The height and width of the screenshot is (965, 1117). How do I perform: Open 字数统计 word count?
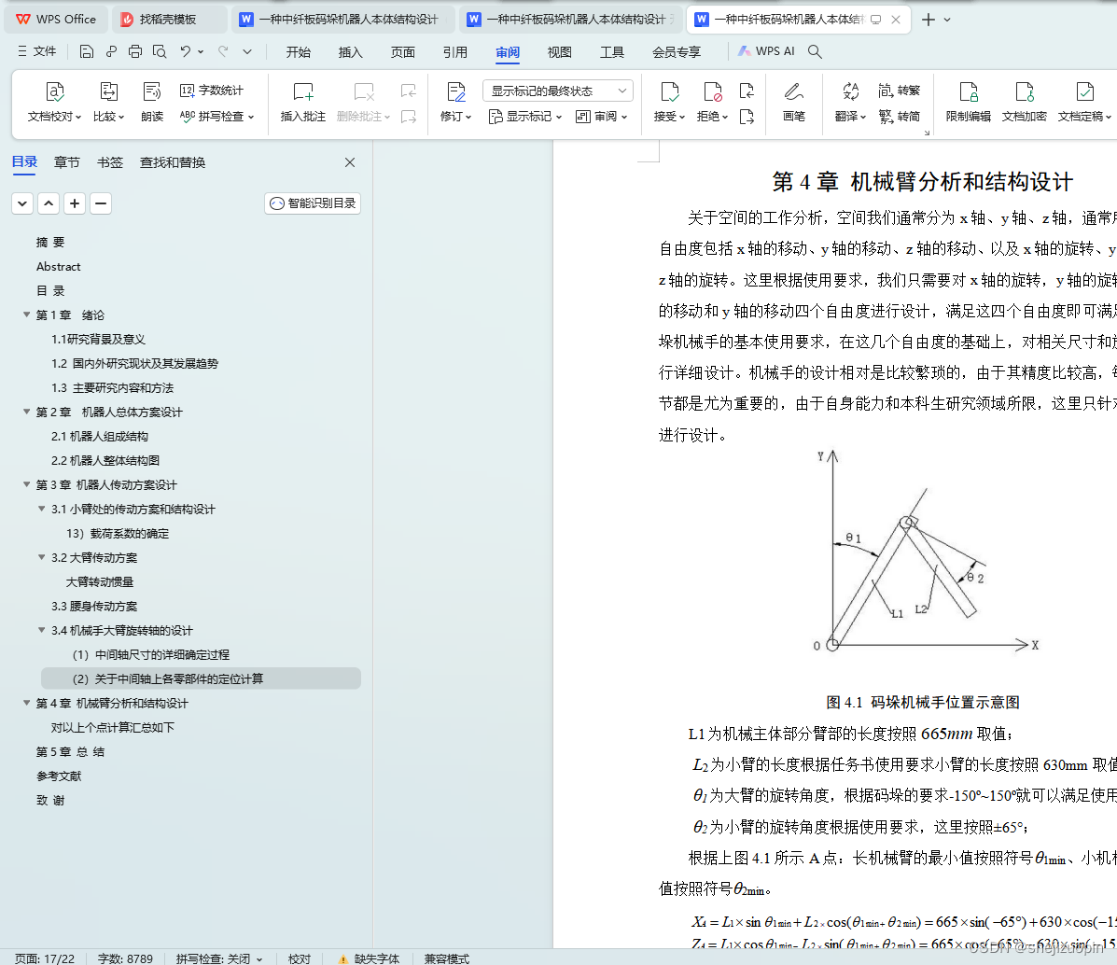tap(212, 91)
